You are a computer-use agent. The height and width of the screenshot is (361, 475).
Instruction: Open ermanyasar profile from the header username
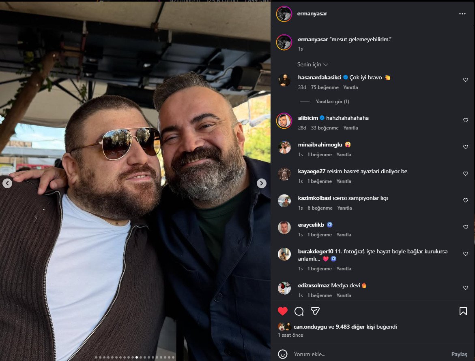tap(312, 14)
